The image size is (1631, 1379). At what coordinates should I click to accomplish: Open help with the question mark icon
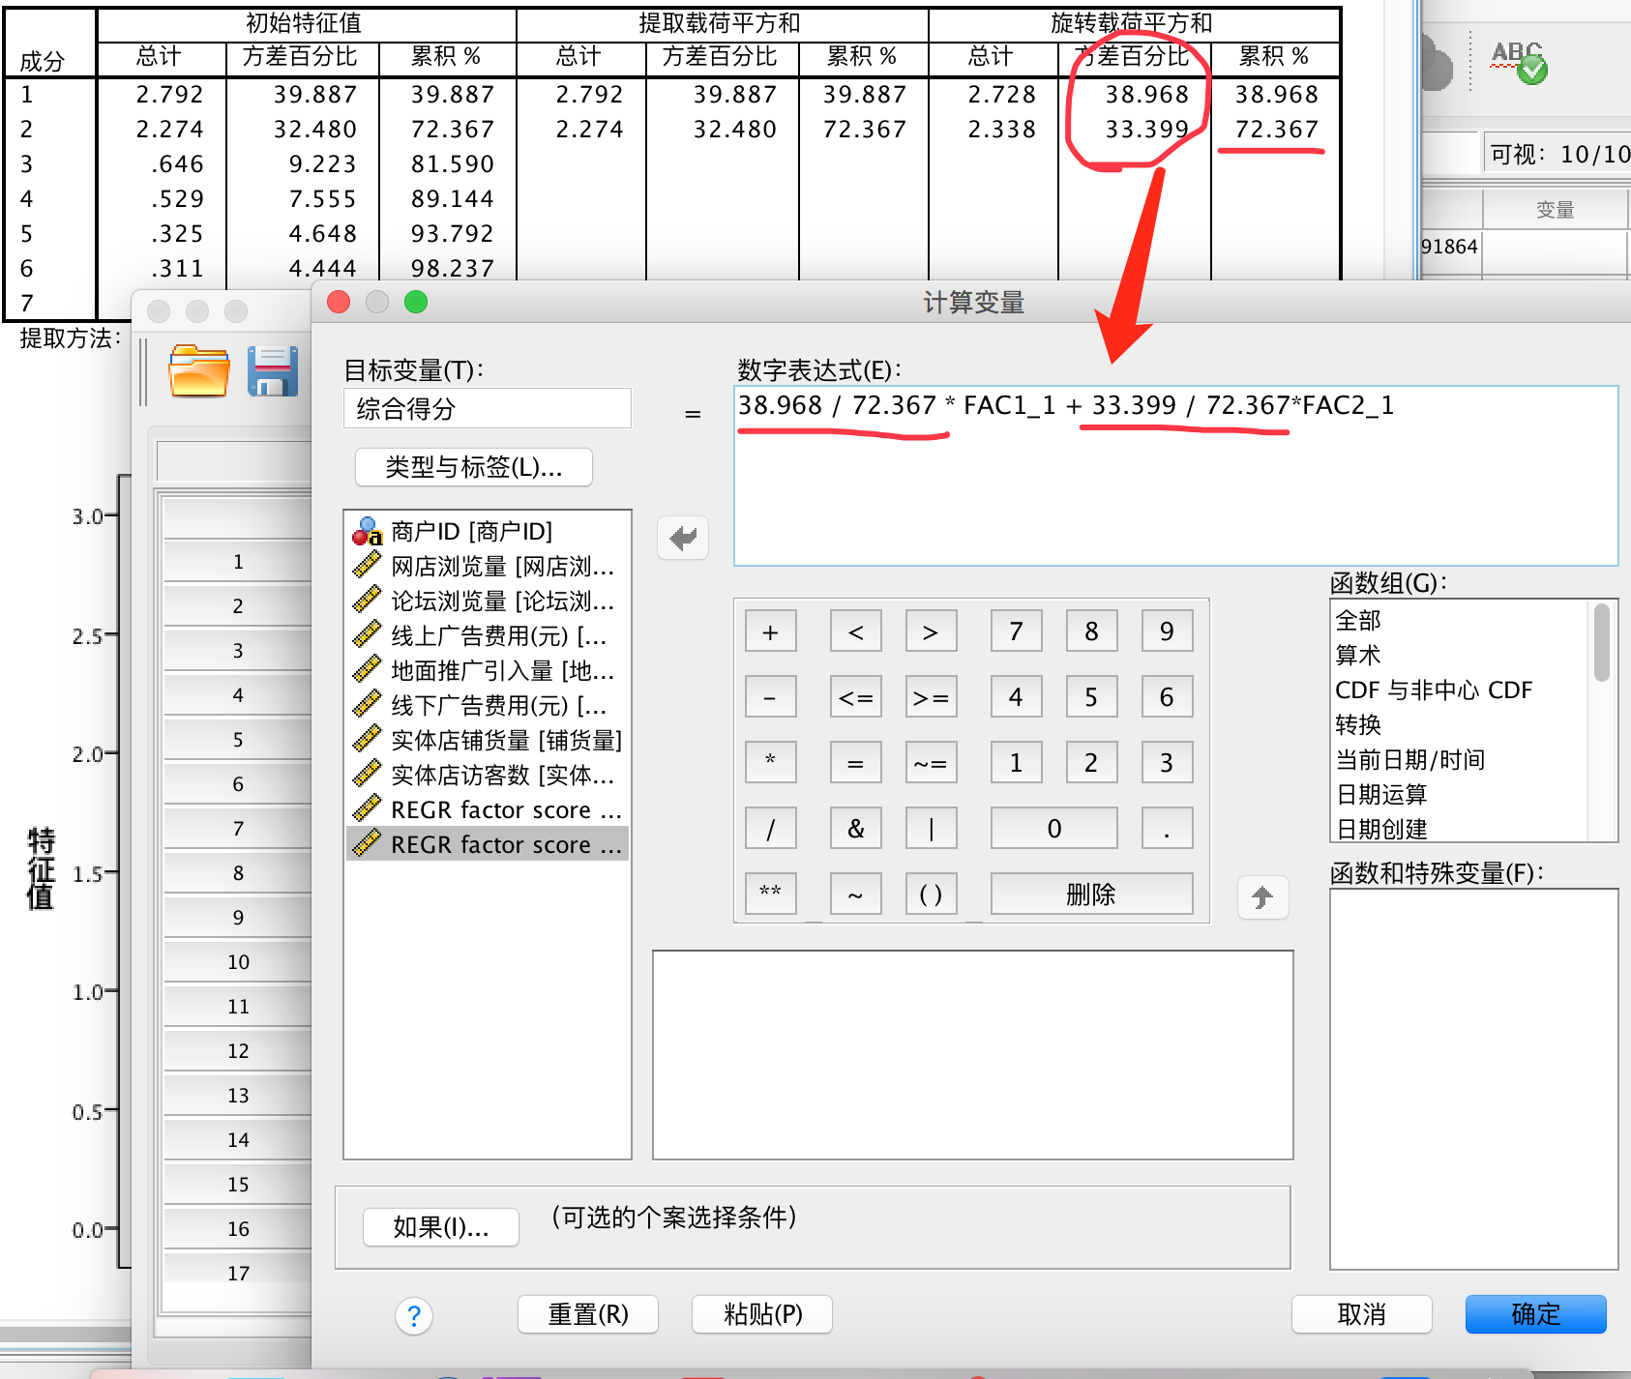pos(414,1315)
